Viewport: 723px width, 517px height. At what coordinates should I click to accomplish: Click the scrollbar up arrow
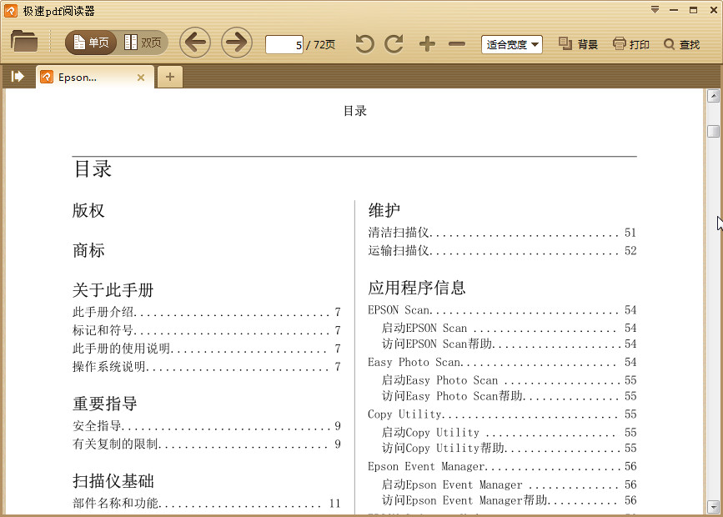(713, 96)
